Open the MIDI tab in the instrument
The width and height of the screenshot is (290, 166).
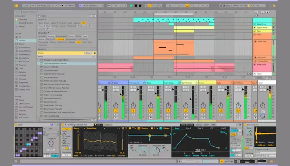207,125
